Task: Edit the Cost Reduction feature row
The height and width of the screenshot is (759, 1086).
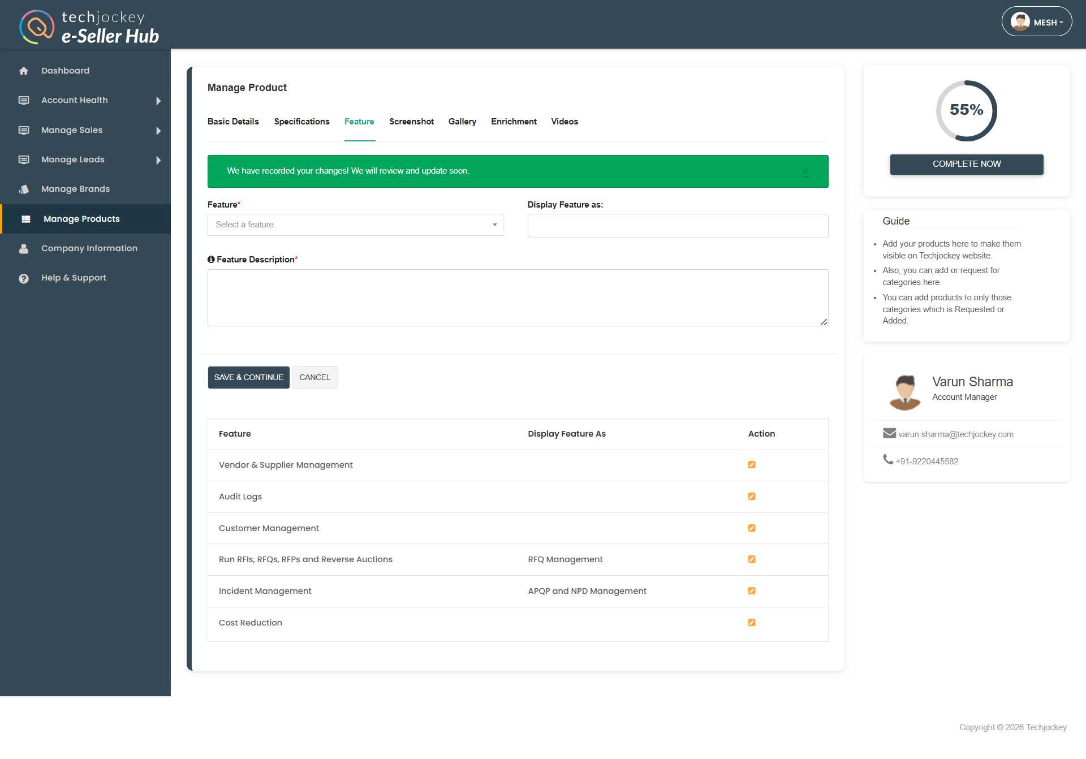Action: (752, 623)
